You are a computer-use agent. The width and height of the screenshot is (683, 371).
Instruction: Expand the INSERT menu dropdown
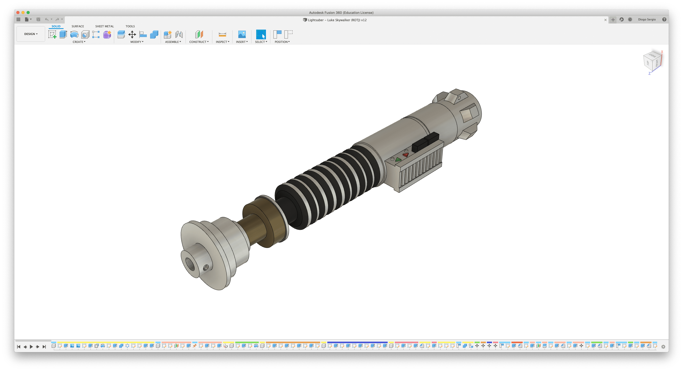click(x=242, y=42)
